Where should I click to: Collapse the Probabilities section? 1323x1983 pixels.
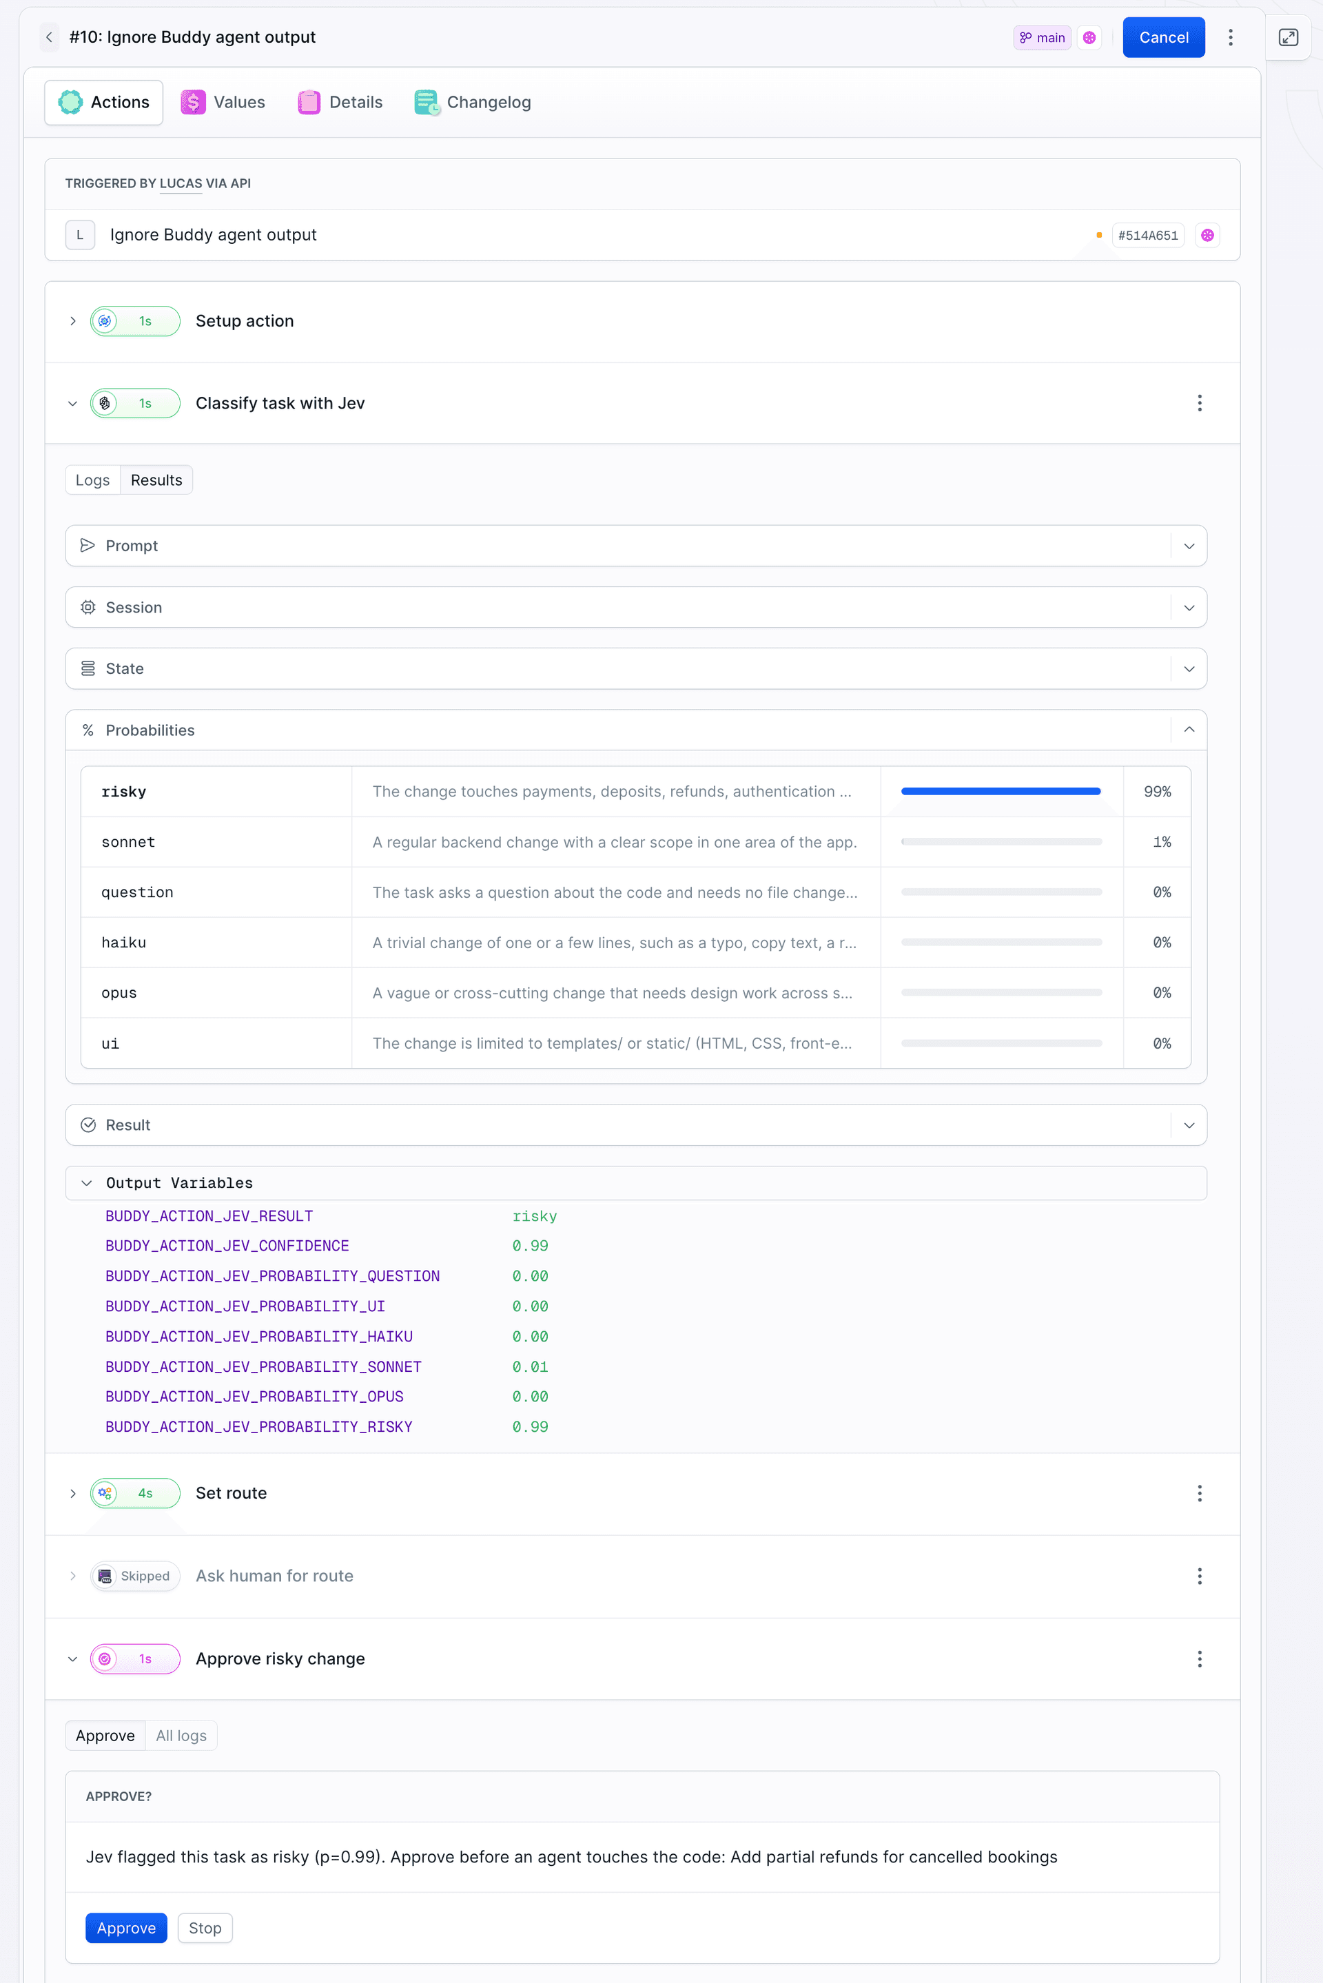point(1189,730)
